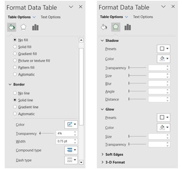
Task: Expand the 3-D Format section
Action: pos(102,162)
